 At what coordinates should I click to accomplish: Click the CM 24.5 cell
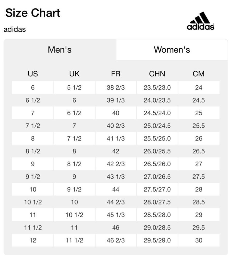198,100
